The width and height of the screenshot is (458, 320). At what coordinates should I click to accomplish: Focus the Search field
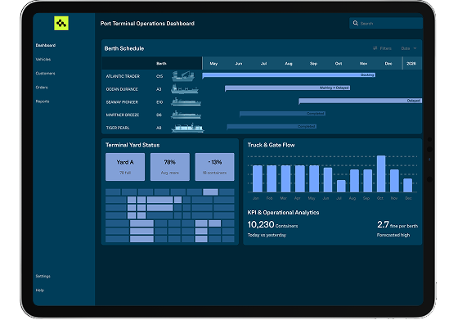tap(386, 23)
